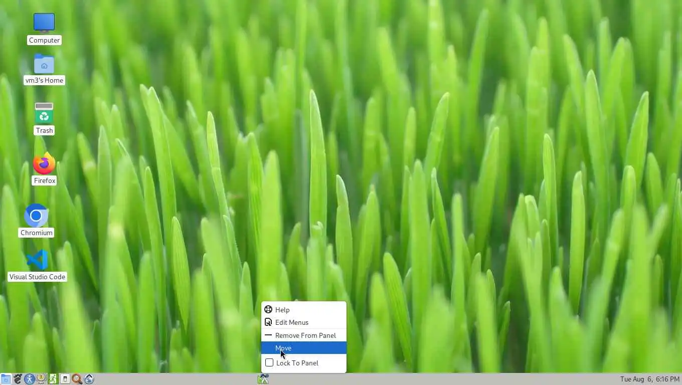Launch Visual Studio Code from desktop
Screen dimensions: 682x385
click(x=37, y=260)
